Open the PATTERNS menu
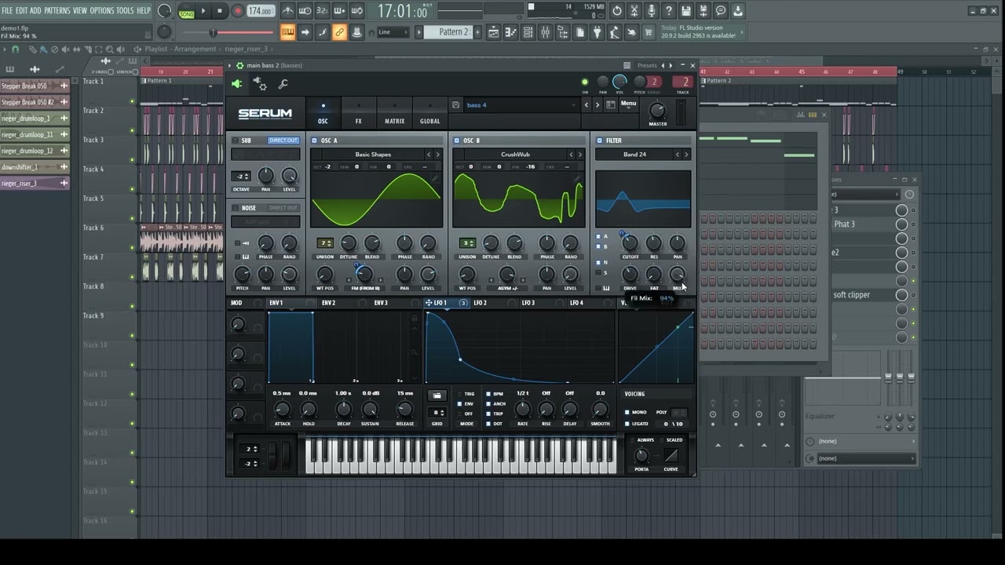This screenshot has width=1005, height=565. tap(57, 11)
